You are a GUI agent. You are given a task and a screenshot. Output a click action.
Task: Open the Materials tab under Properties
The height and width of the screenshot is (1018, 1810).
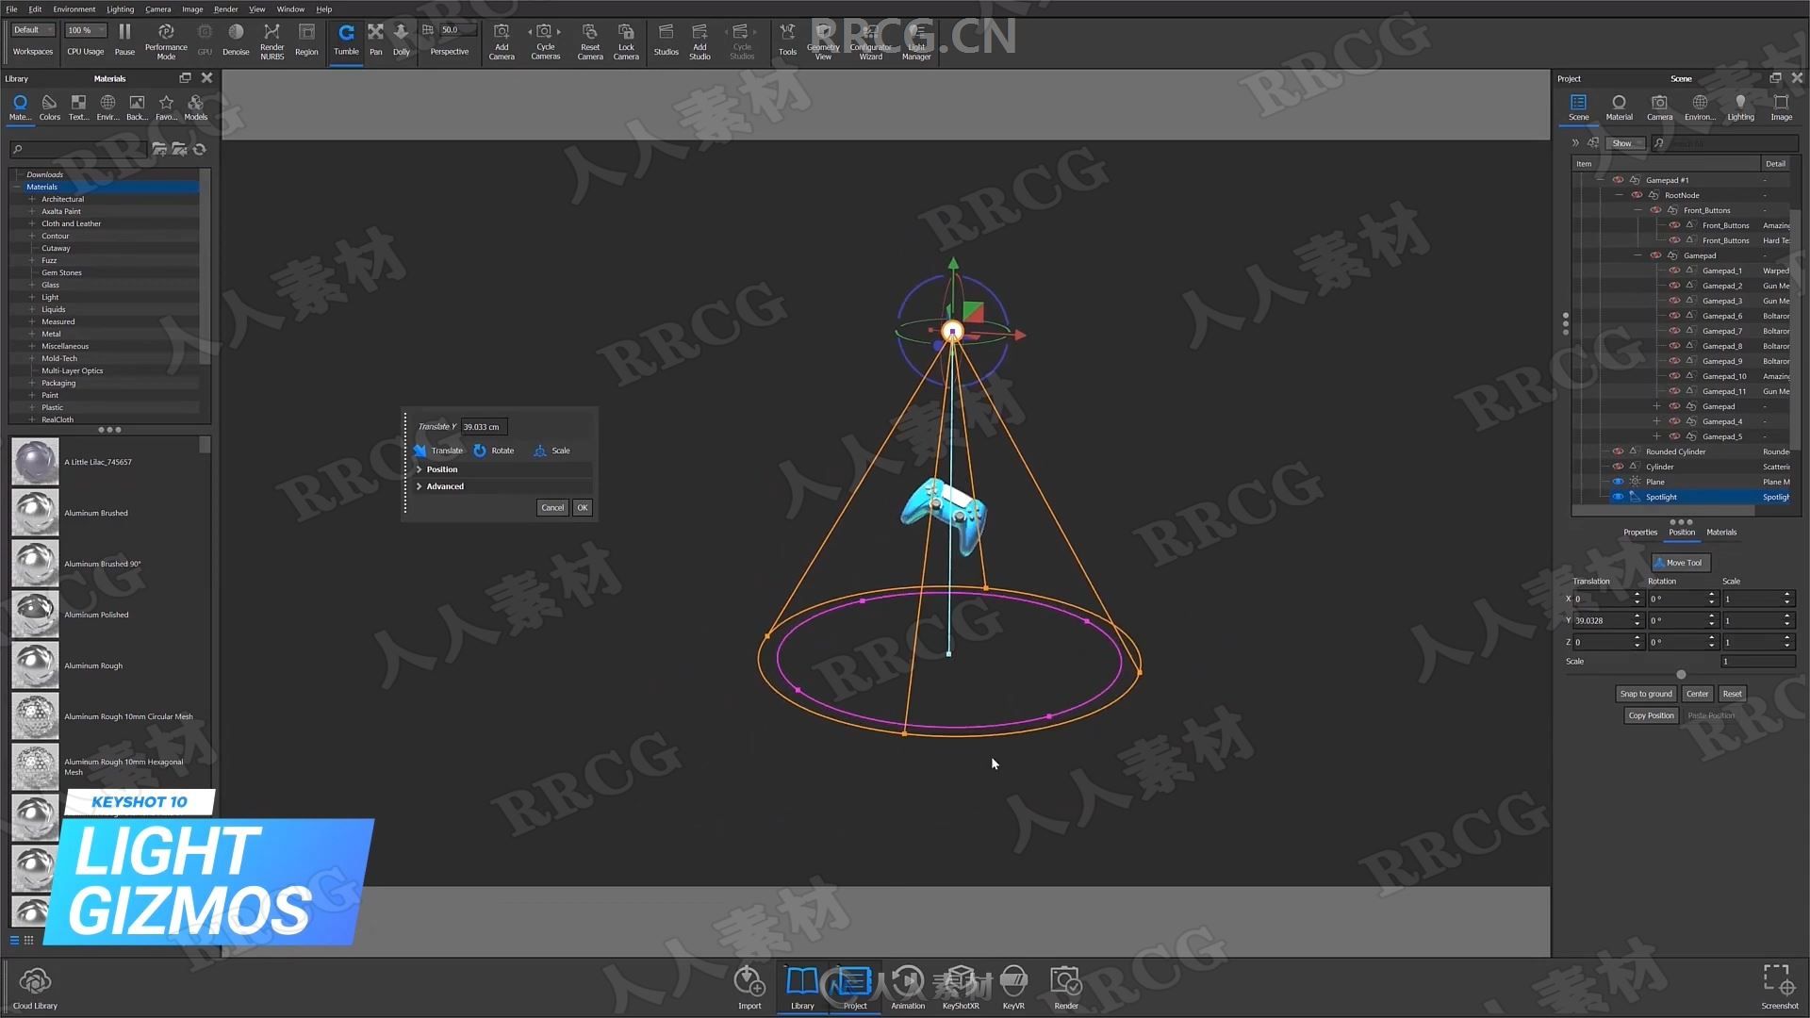click(1721, 533)
